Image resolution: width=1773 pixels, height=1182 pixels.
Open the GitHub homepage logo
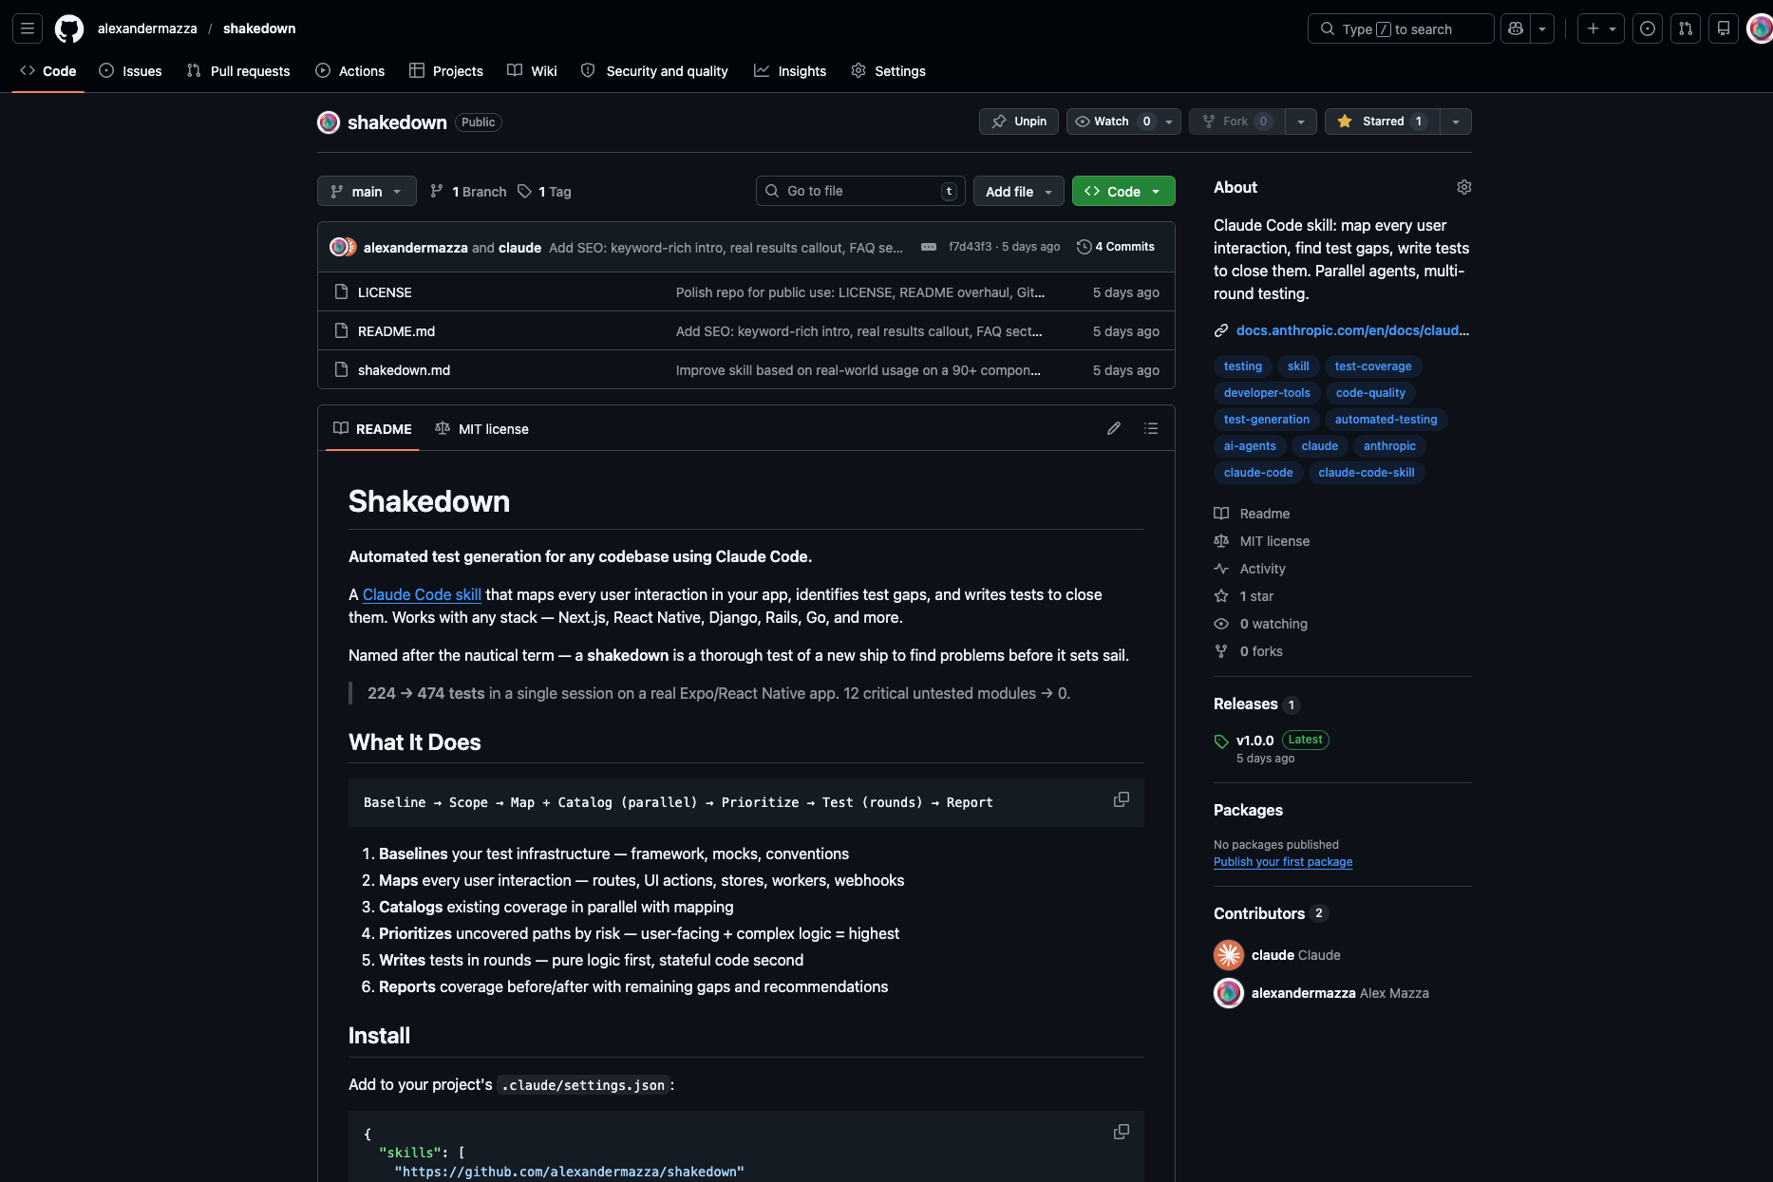pyautogui.click(x=68, y=28)
